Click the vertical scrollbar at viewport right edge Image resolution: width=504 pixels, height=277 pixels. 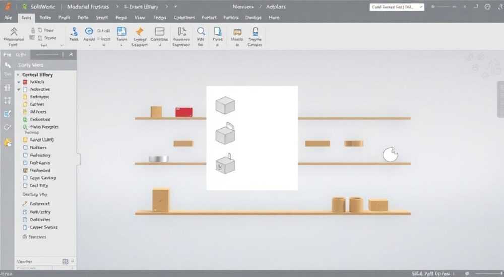(x=500, y=100)
